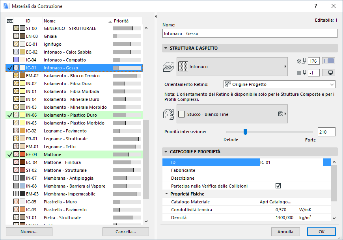343x240 pixels.
Task: Click the Intonaco fill pattern preview swatch
Action: (x=183, y=67)
